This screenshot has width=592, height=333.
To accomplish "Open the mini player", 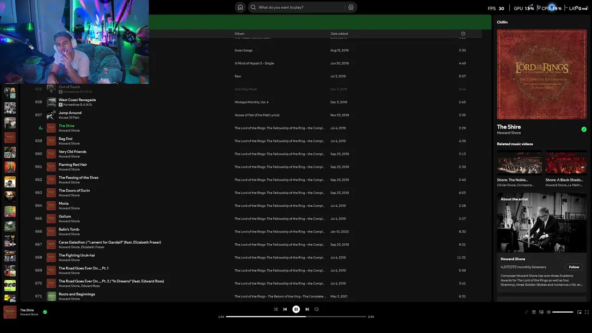I will 579,312.
